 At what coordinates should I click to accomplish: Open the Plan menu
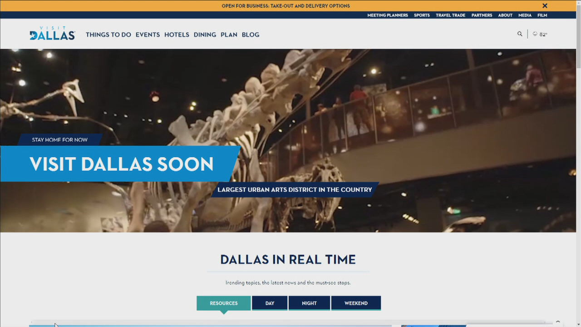229,35
